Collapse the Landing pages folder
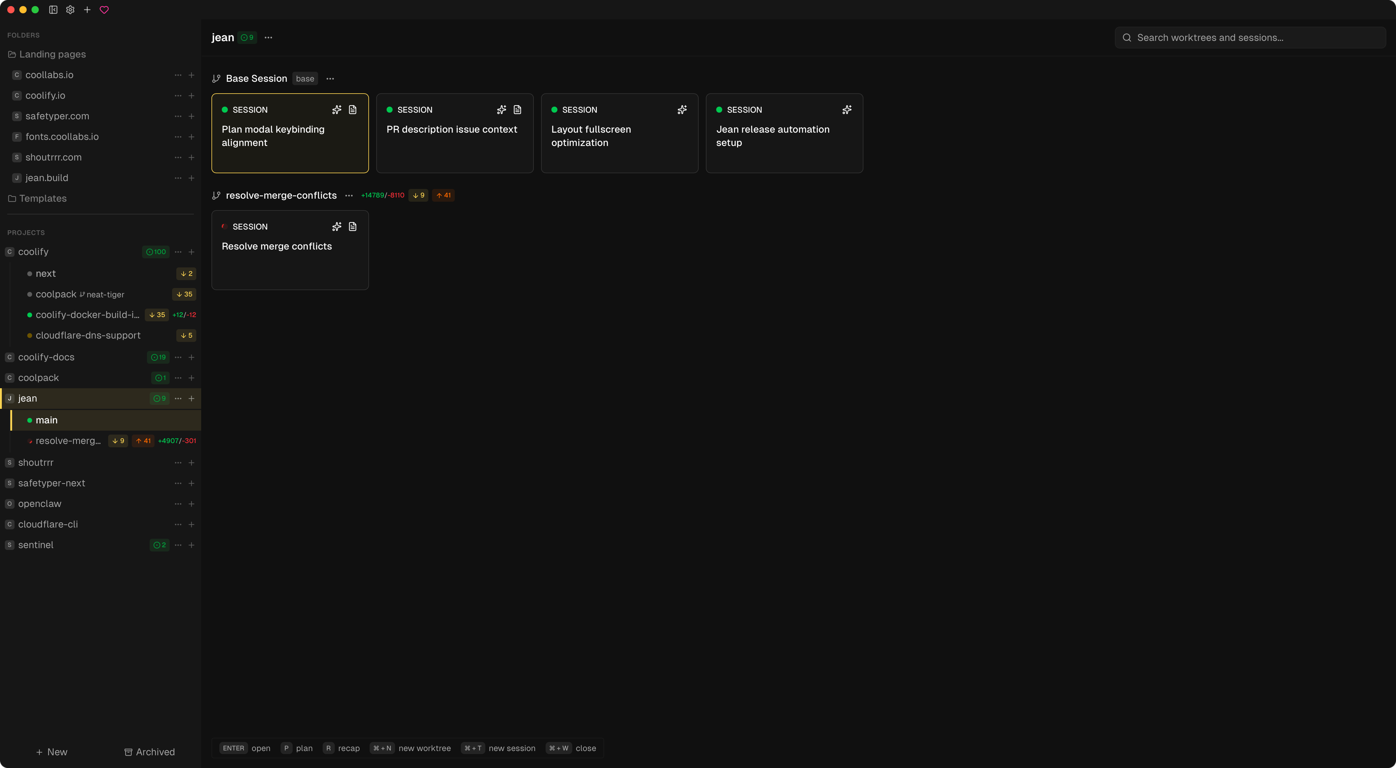1396x768 pixels. [52, 54]
